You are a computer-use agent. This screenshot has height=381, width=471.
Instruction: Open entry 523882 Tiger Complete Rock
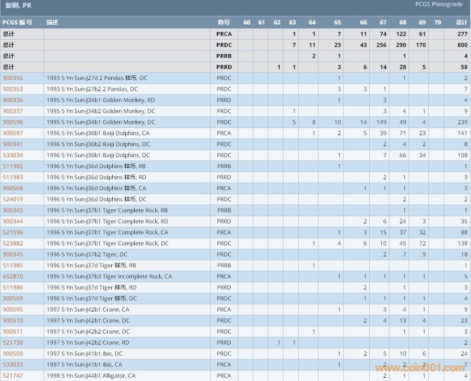(x=13, y=243)
